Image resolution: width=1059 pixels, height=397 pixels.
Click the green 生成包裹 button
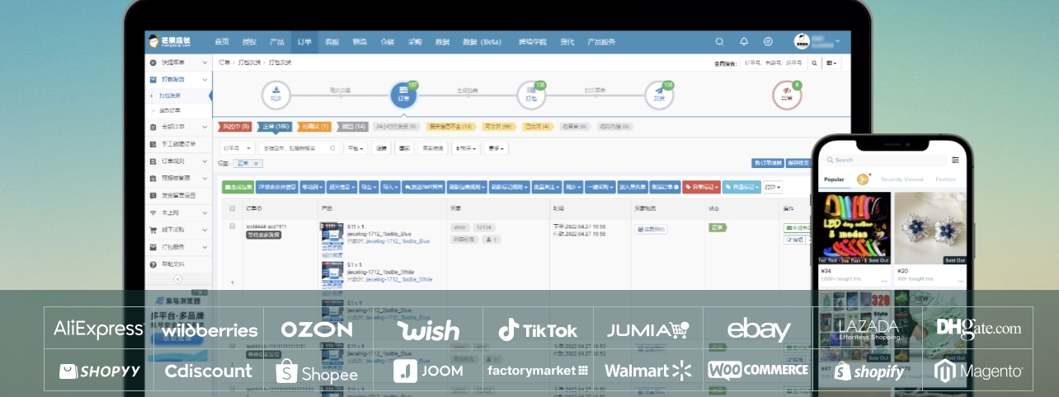coord(238,187)
